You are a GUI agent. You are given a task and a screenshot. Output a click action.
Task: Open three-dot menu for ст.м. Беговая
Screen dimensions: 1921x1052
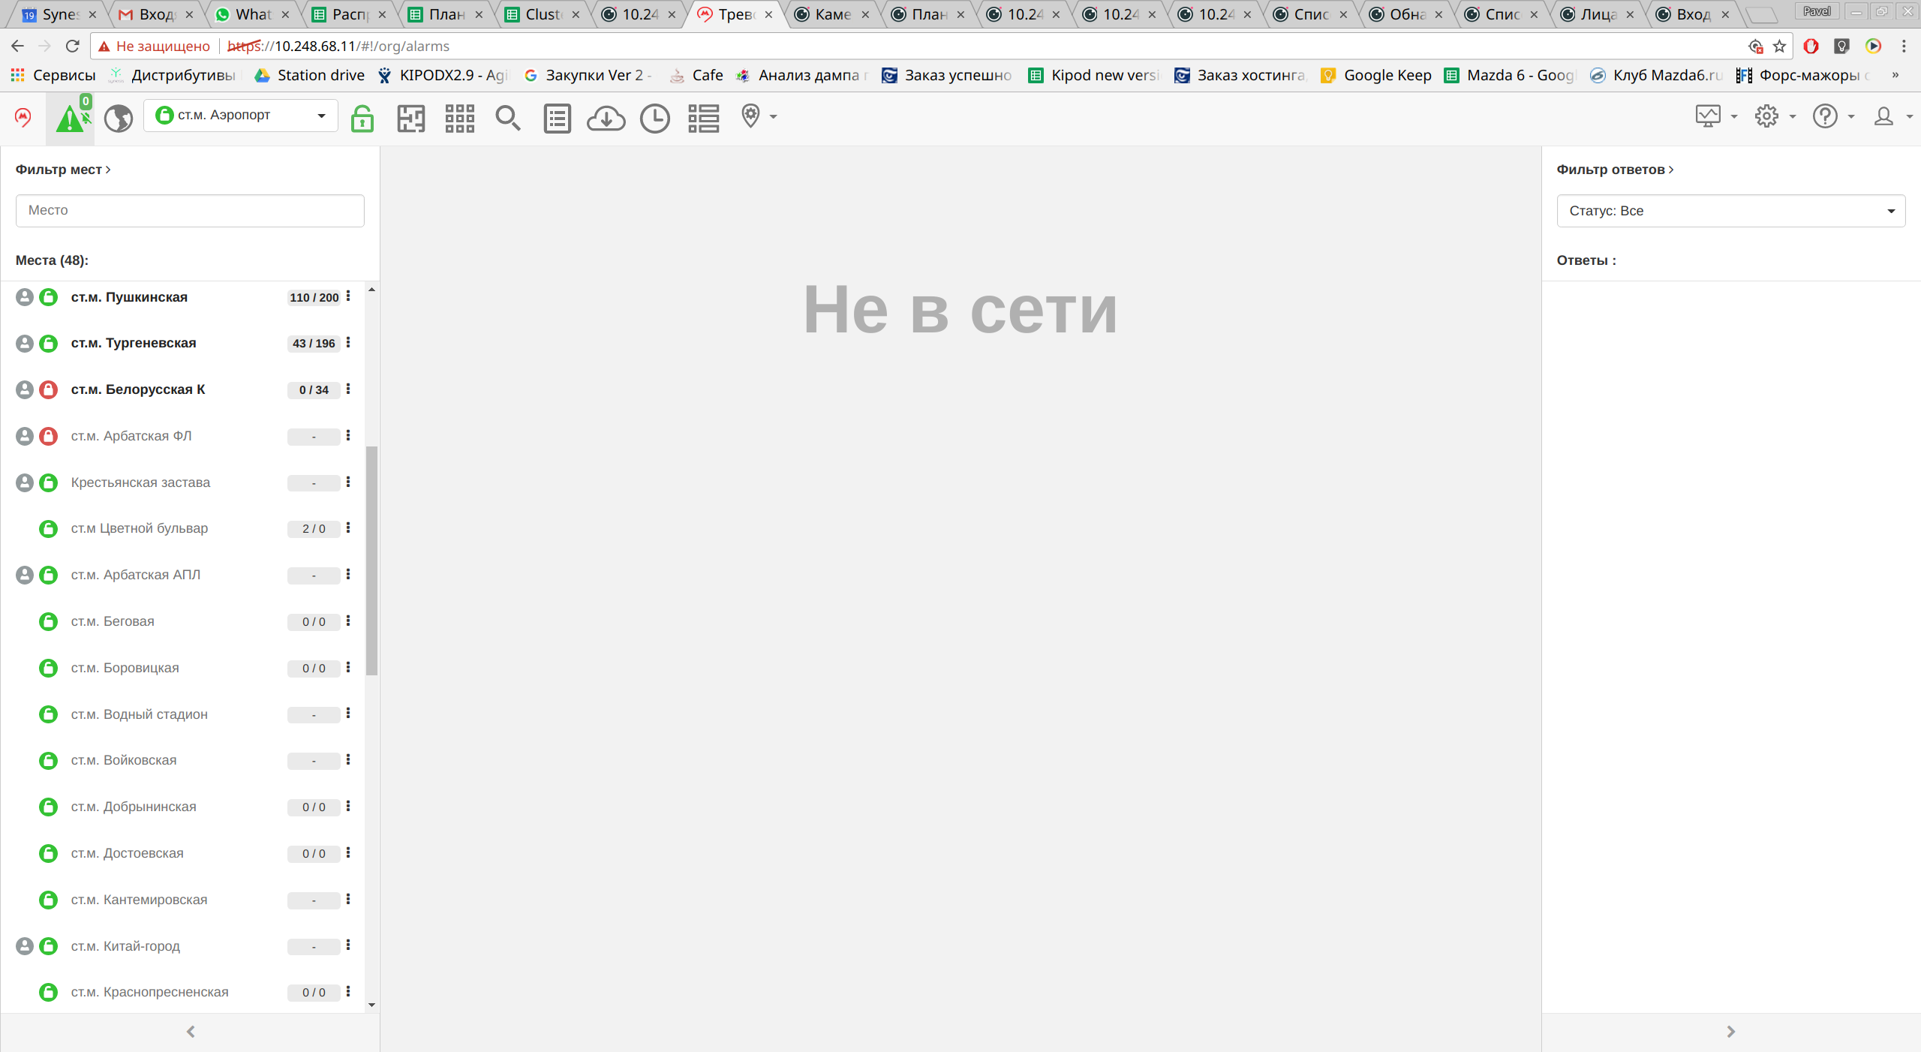coord(348,621)
